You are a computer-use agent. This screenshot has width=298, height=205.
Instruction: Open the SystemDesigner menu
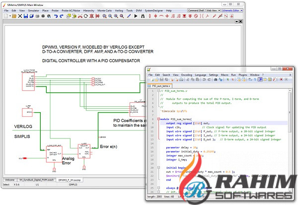154,10
